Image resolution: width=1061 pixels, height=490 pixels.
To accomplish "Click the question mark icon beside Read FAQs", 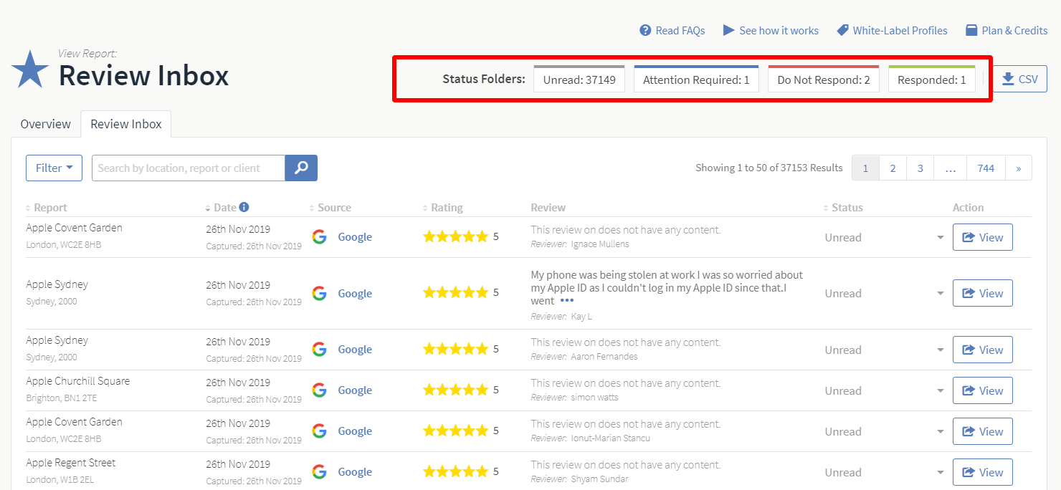I will 645,30.
